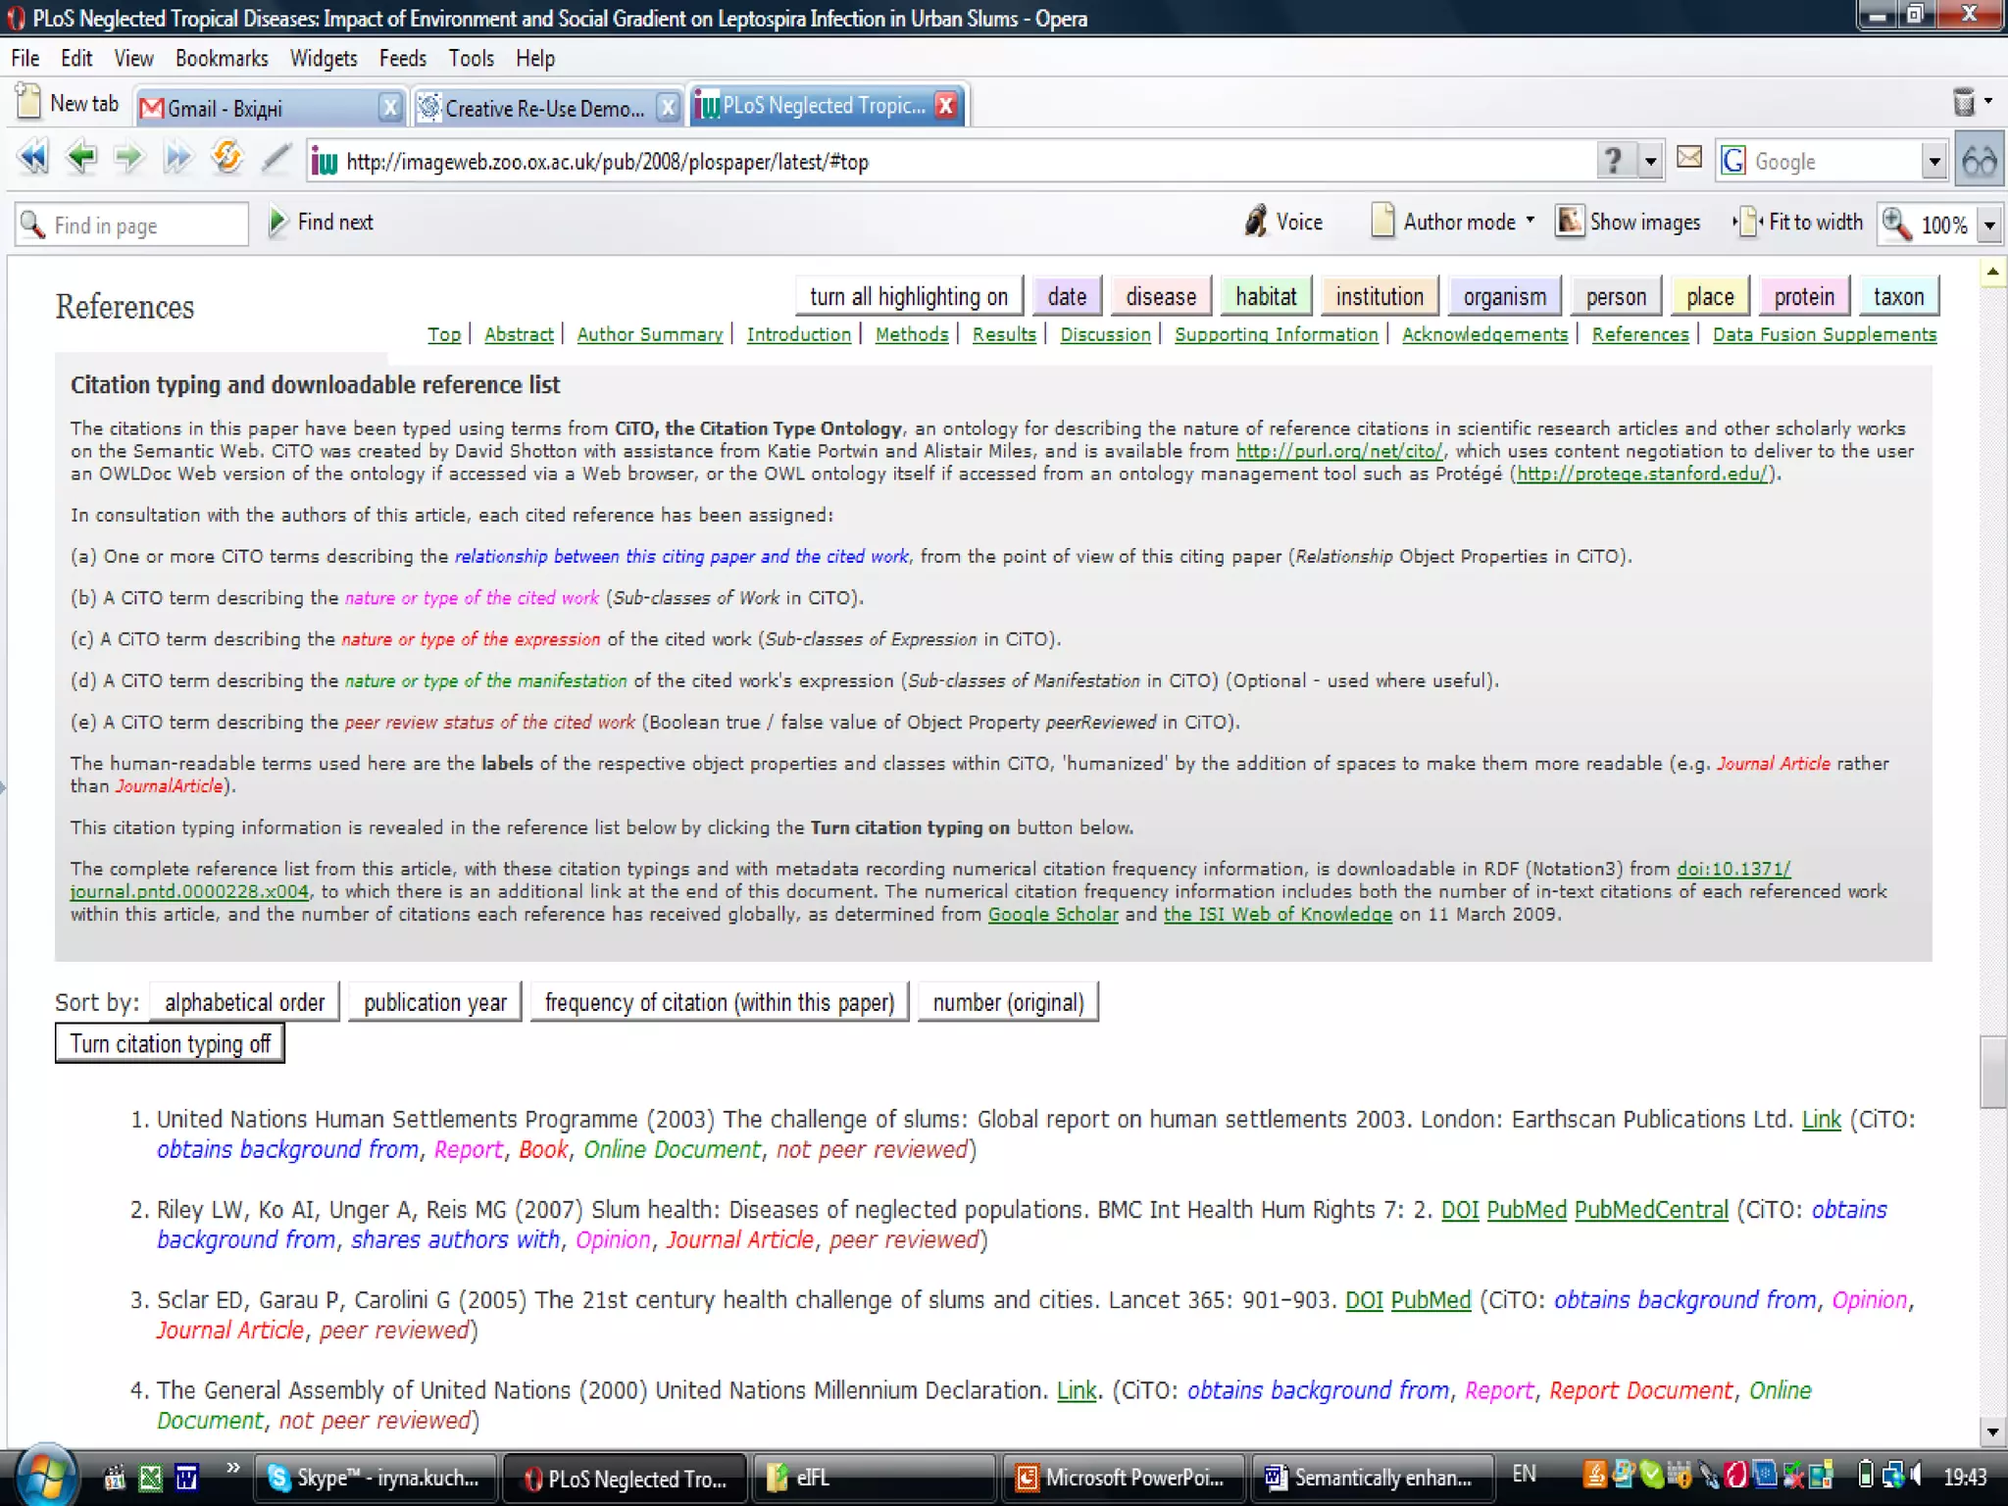Image resolution: width=2008 pixels, height=1506 pixels.
Task: Click the mail envelope icon
Action: tap(1688, 158)
